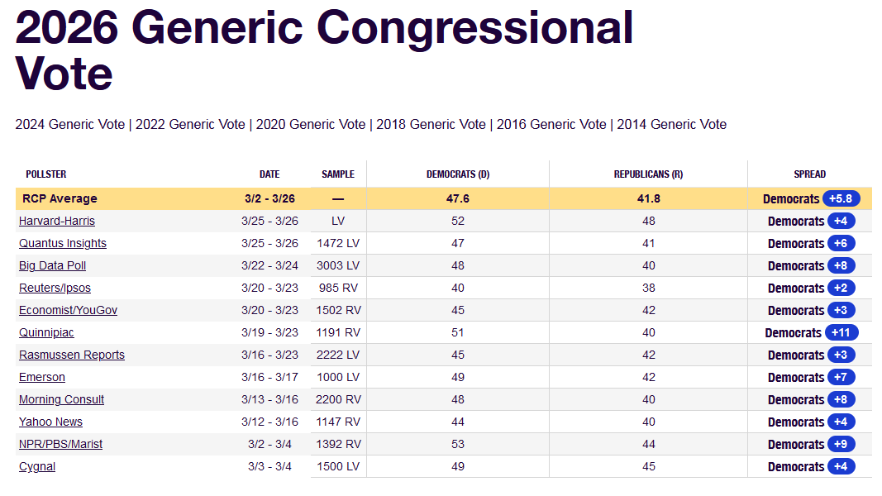
Task: Open the 2024 Generic Vote page
Action: click(x=70, y=124)
